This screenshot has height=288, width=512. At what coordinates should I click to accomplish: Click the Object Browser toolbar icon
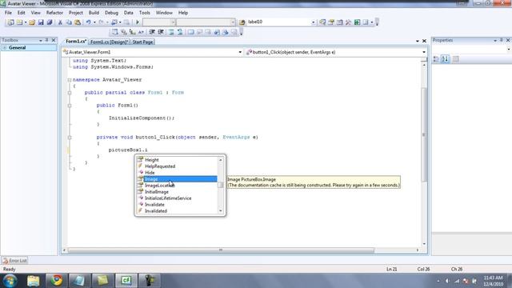339,22
